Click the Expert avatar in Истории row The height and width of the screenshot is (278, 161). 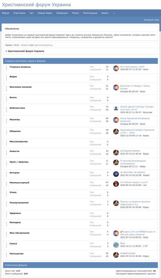116,174
